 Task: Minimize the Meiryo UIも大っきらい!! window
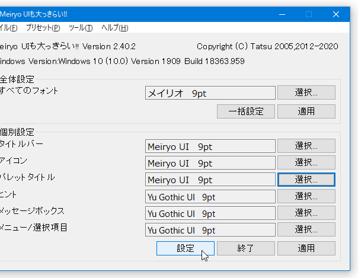coord(282,14)
